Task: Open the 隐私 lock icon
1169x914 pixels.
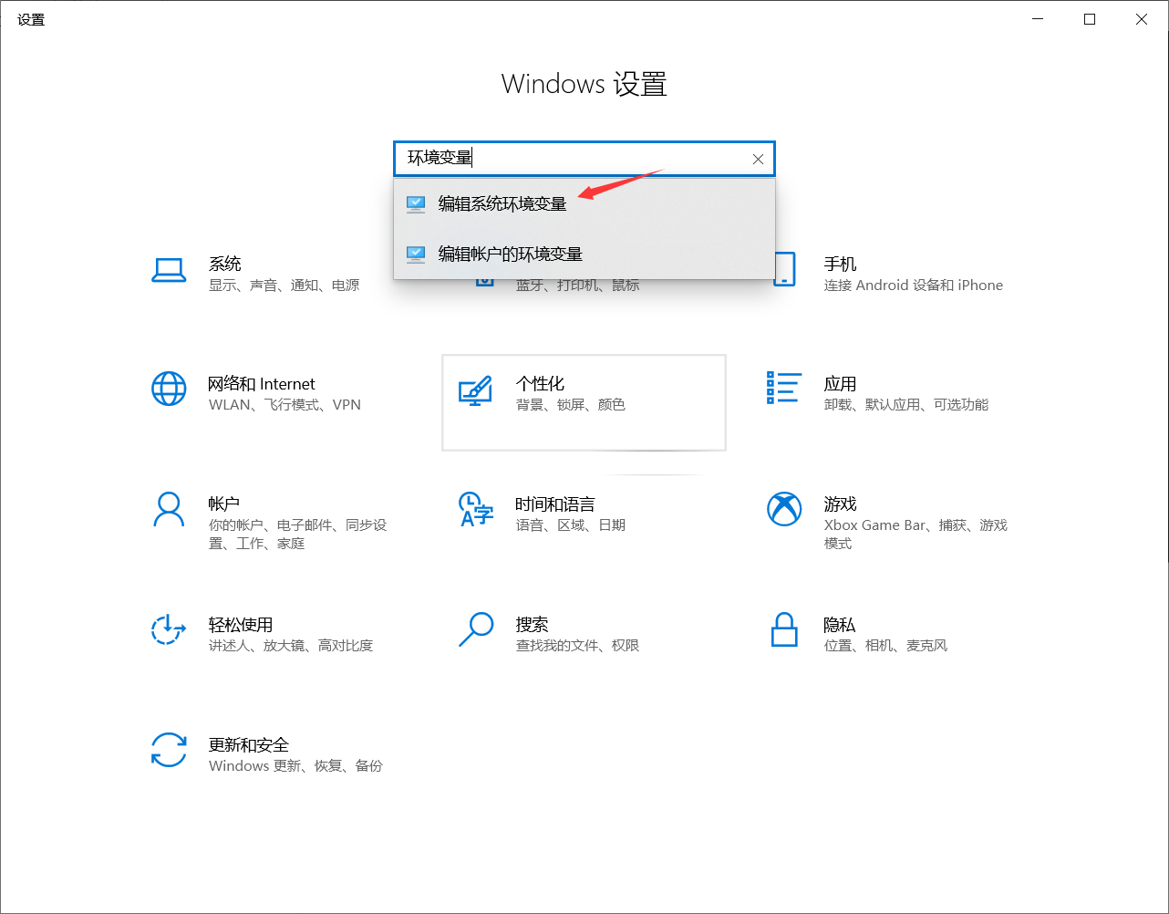Action: 784,629
